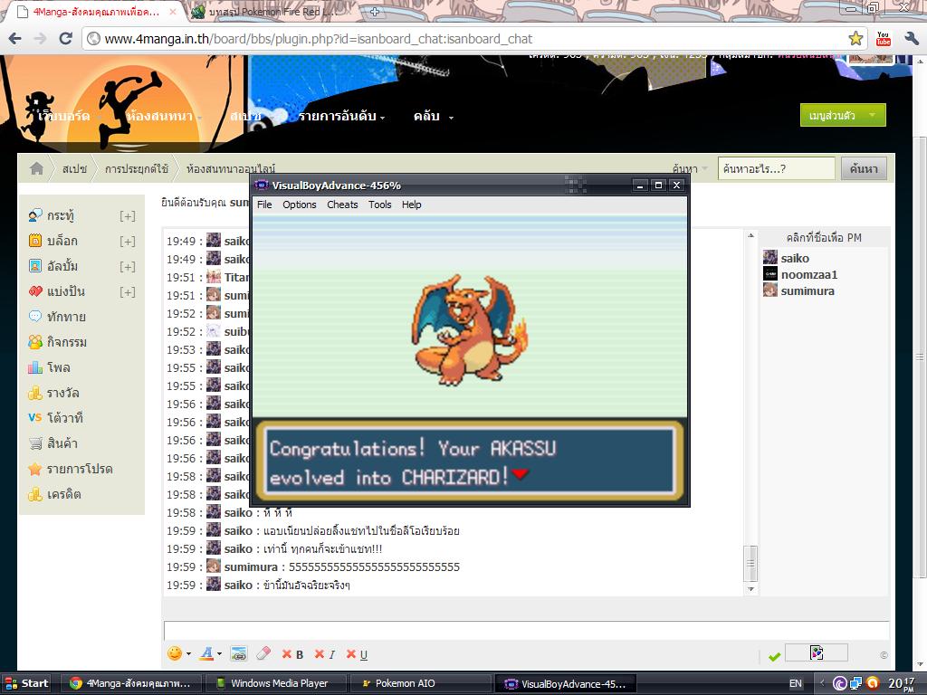Click the YouTube extension icon
The height and width of the screenshot is (695, 927).
click(x=884, y=39)
